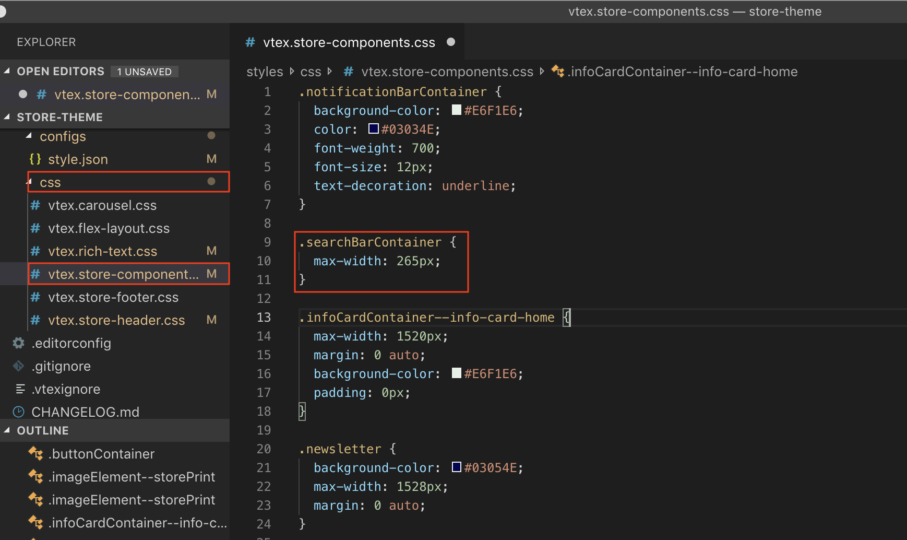The height and width of the screenshot is (540, 907).
Task: Click the hash icon of vtex.flex-layout.css
Action: [x=35, y=228]
